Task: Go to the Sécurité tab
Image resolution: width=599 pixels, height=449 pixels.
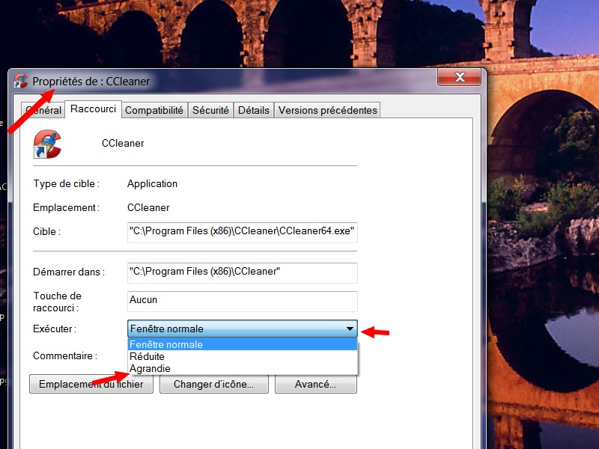Action: point(210,110)
